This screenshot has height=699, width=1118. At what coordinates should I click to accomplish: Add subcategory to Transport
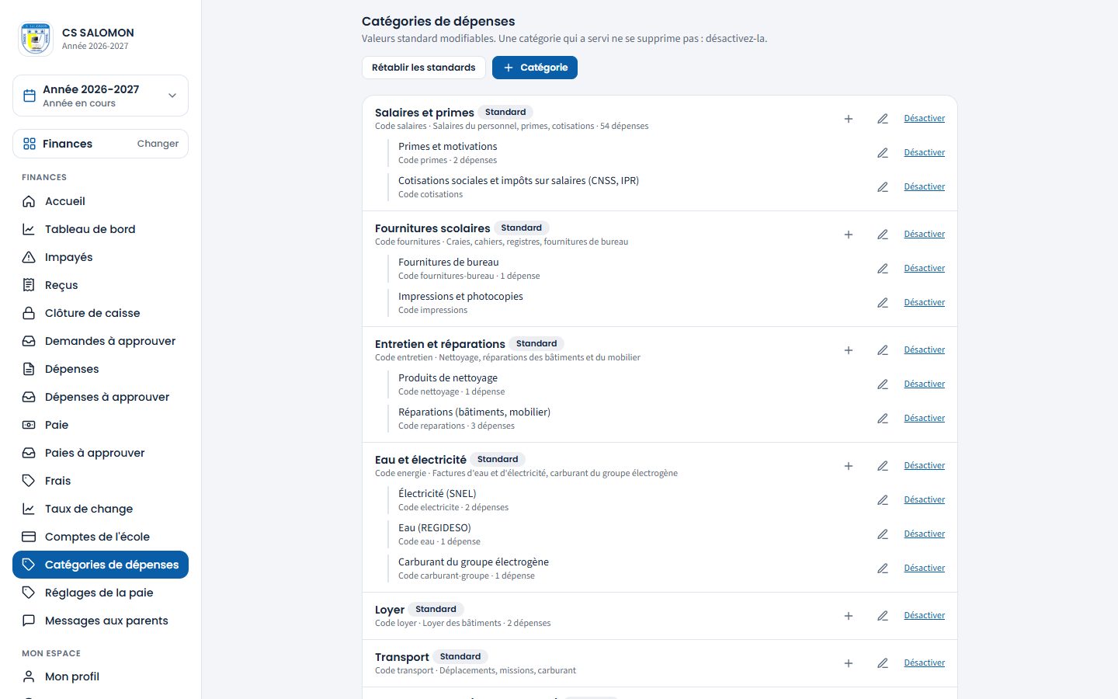[849, 663]
